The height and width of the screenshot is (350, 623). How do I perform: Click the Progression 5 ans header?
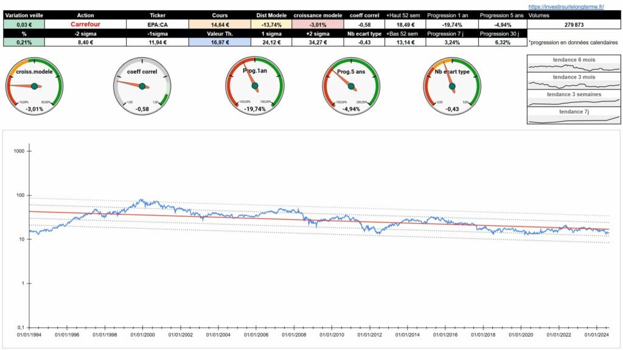(501, 15)
